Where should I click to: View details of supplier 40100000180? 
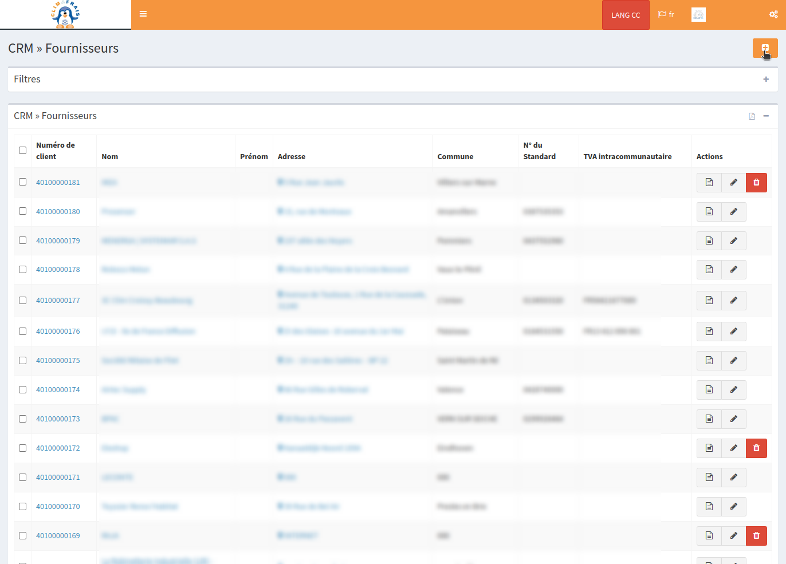709,212
